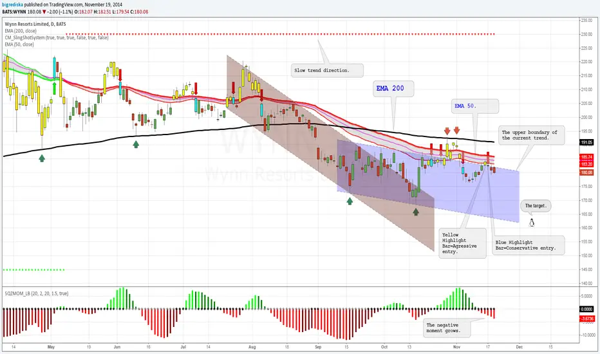Click the Dec label on time axis

tap(520, 347)
